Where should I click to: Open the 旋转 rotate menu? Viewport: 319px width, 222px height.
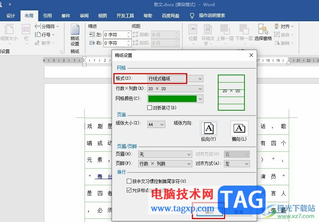point(284,43)
